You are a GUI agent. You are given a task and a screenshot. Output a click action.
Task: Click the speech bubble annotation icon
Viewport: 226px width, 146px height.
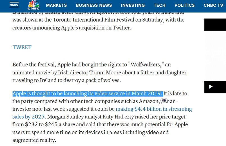tap(164, 101)
